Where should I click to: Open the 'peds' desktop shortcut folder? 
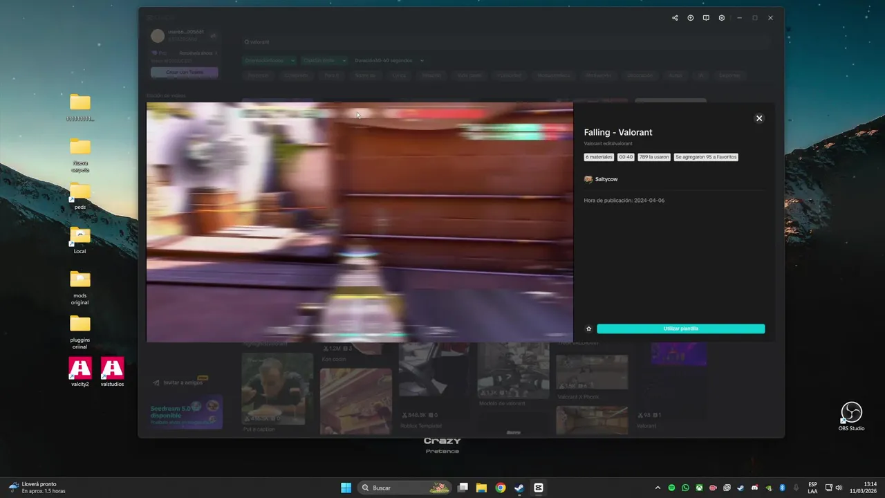(x=80, y=196)
